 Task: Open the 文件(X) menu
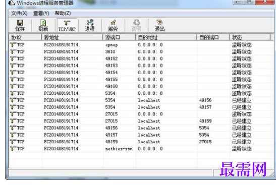19,13
